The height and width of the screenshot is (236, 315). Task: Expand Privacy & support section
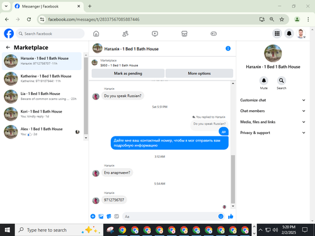click(273, 133)
